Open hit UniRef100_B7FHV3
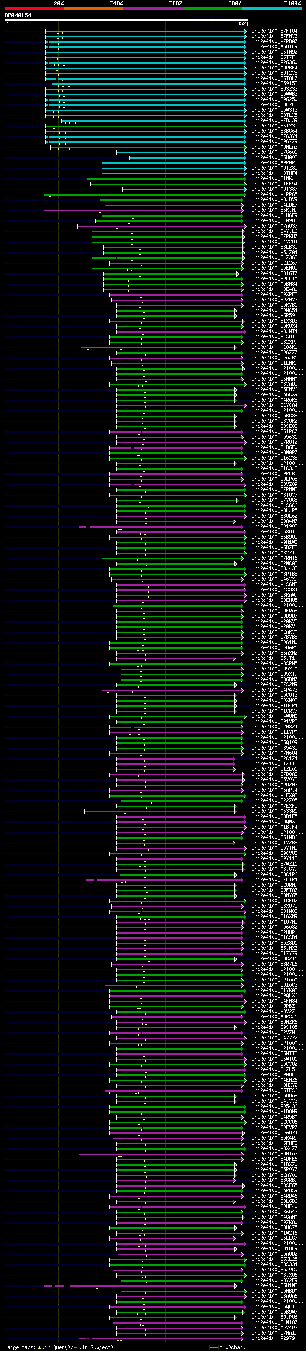This screenshot has width=306, height=1351. coord(274,36)
